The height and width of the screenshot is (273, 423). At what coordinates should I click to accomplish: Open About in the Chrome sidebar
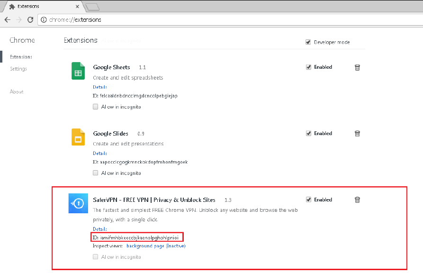tap(17, 91)
